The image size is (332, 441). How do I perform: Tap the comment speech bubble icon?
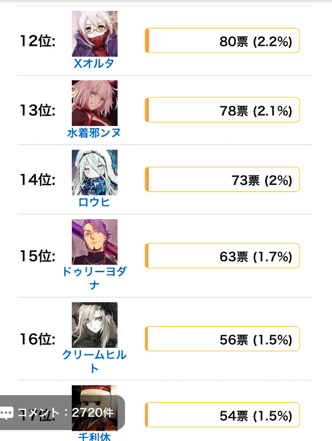tap(6, 413)
